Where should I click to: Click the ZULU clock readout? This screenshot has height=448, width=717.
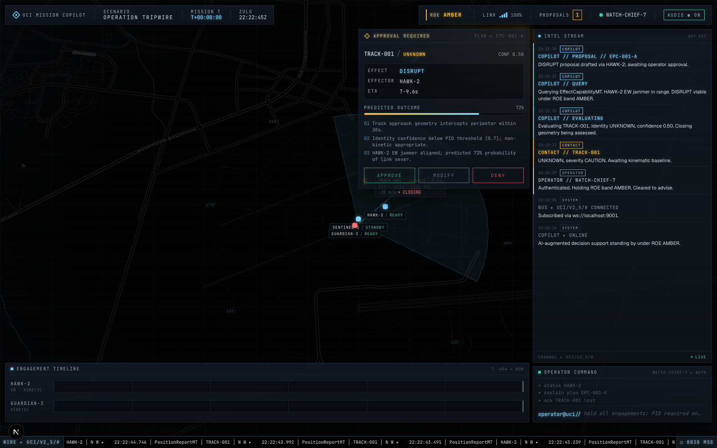pyautogui.click(x=253, y=17)
